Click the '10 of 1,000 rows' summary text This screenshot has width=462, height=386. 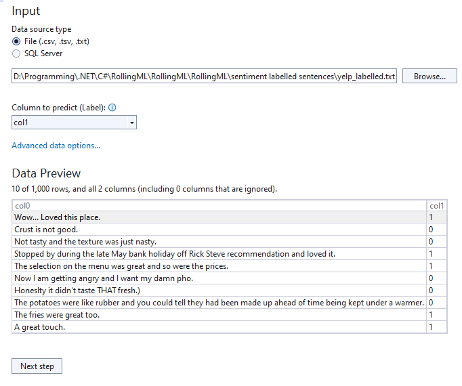[x=144, y=189]
